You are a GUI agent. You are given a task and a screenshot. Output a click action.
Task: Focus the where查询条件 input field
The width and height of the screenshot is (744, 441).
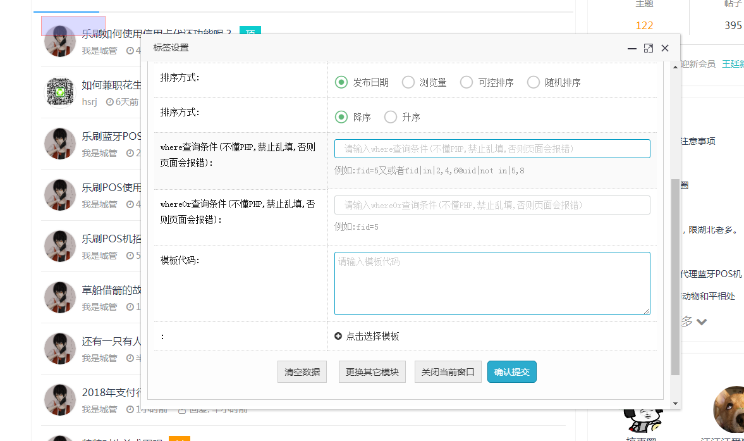[x=492, y=149]
